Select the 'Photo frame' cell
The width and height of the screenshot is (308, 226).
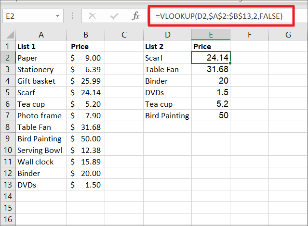(41, 115)
